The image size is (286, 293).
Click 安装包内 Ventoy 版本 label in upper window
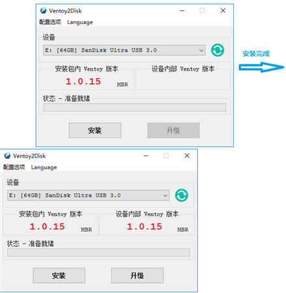pyautogui.click(x=87, y=69)
